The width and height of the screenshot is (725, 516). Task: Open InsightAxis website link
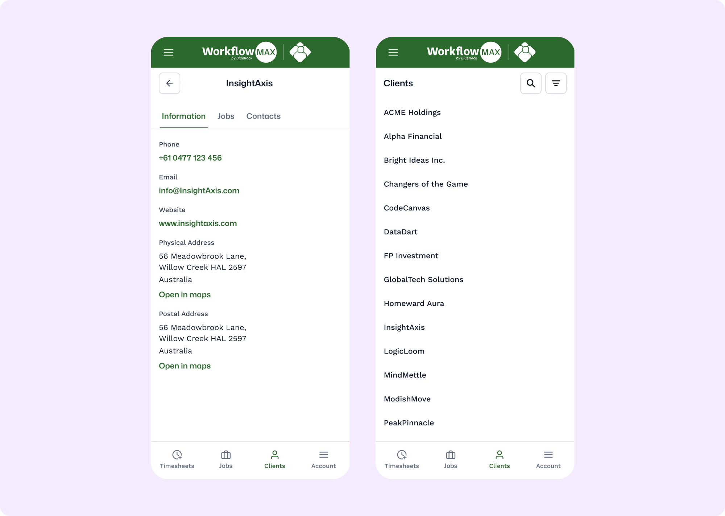tap(198, 223)
